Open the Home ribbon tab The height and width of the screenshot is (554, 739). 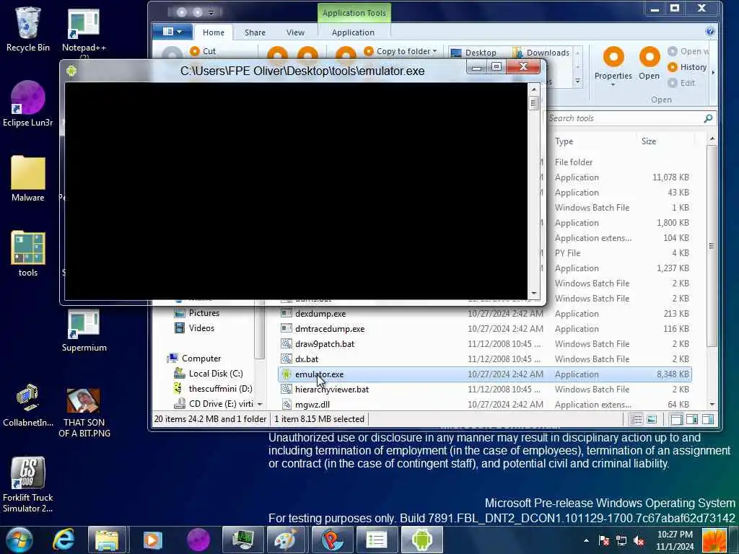pyautogui.click(x=213, y=32)
